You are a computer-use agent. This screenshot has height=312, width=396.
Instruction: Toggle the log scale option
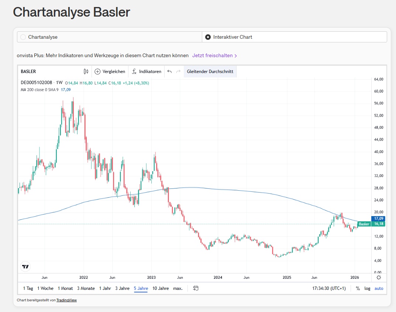click(367, 288)
